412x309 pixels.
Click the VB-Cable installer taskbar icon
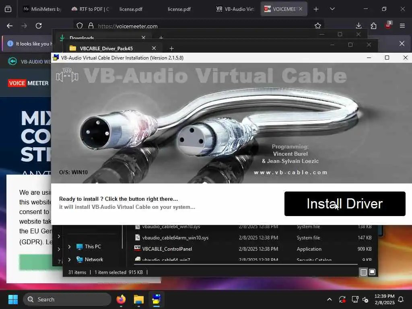(x=157, y=299)
